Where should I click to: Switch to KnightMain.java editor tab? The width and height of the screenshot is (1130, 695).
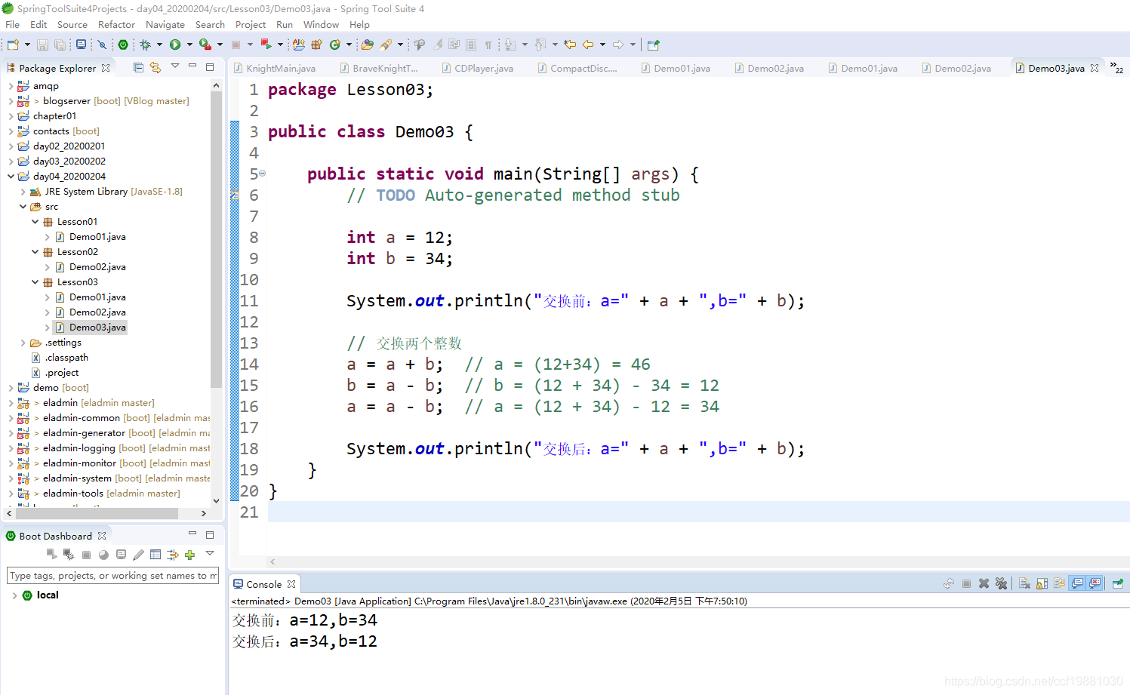275,68
